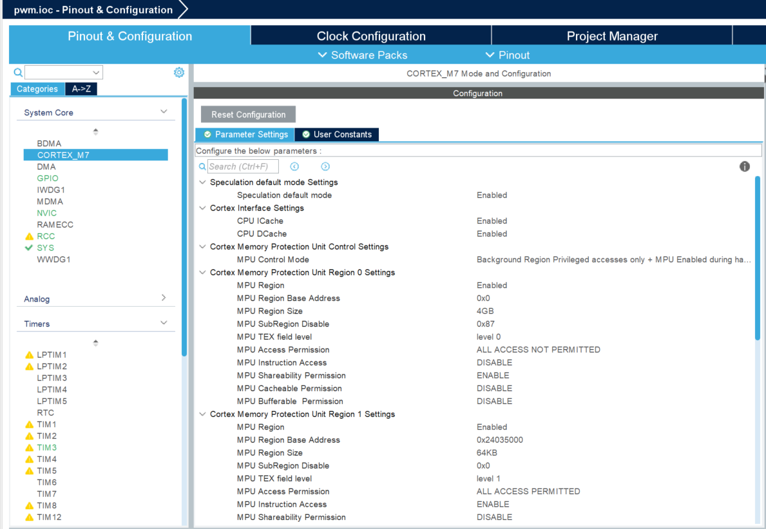This screenshot has width=766, height=529.
Task: Toggle the Categories view
Action: coord(37,89)
